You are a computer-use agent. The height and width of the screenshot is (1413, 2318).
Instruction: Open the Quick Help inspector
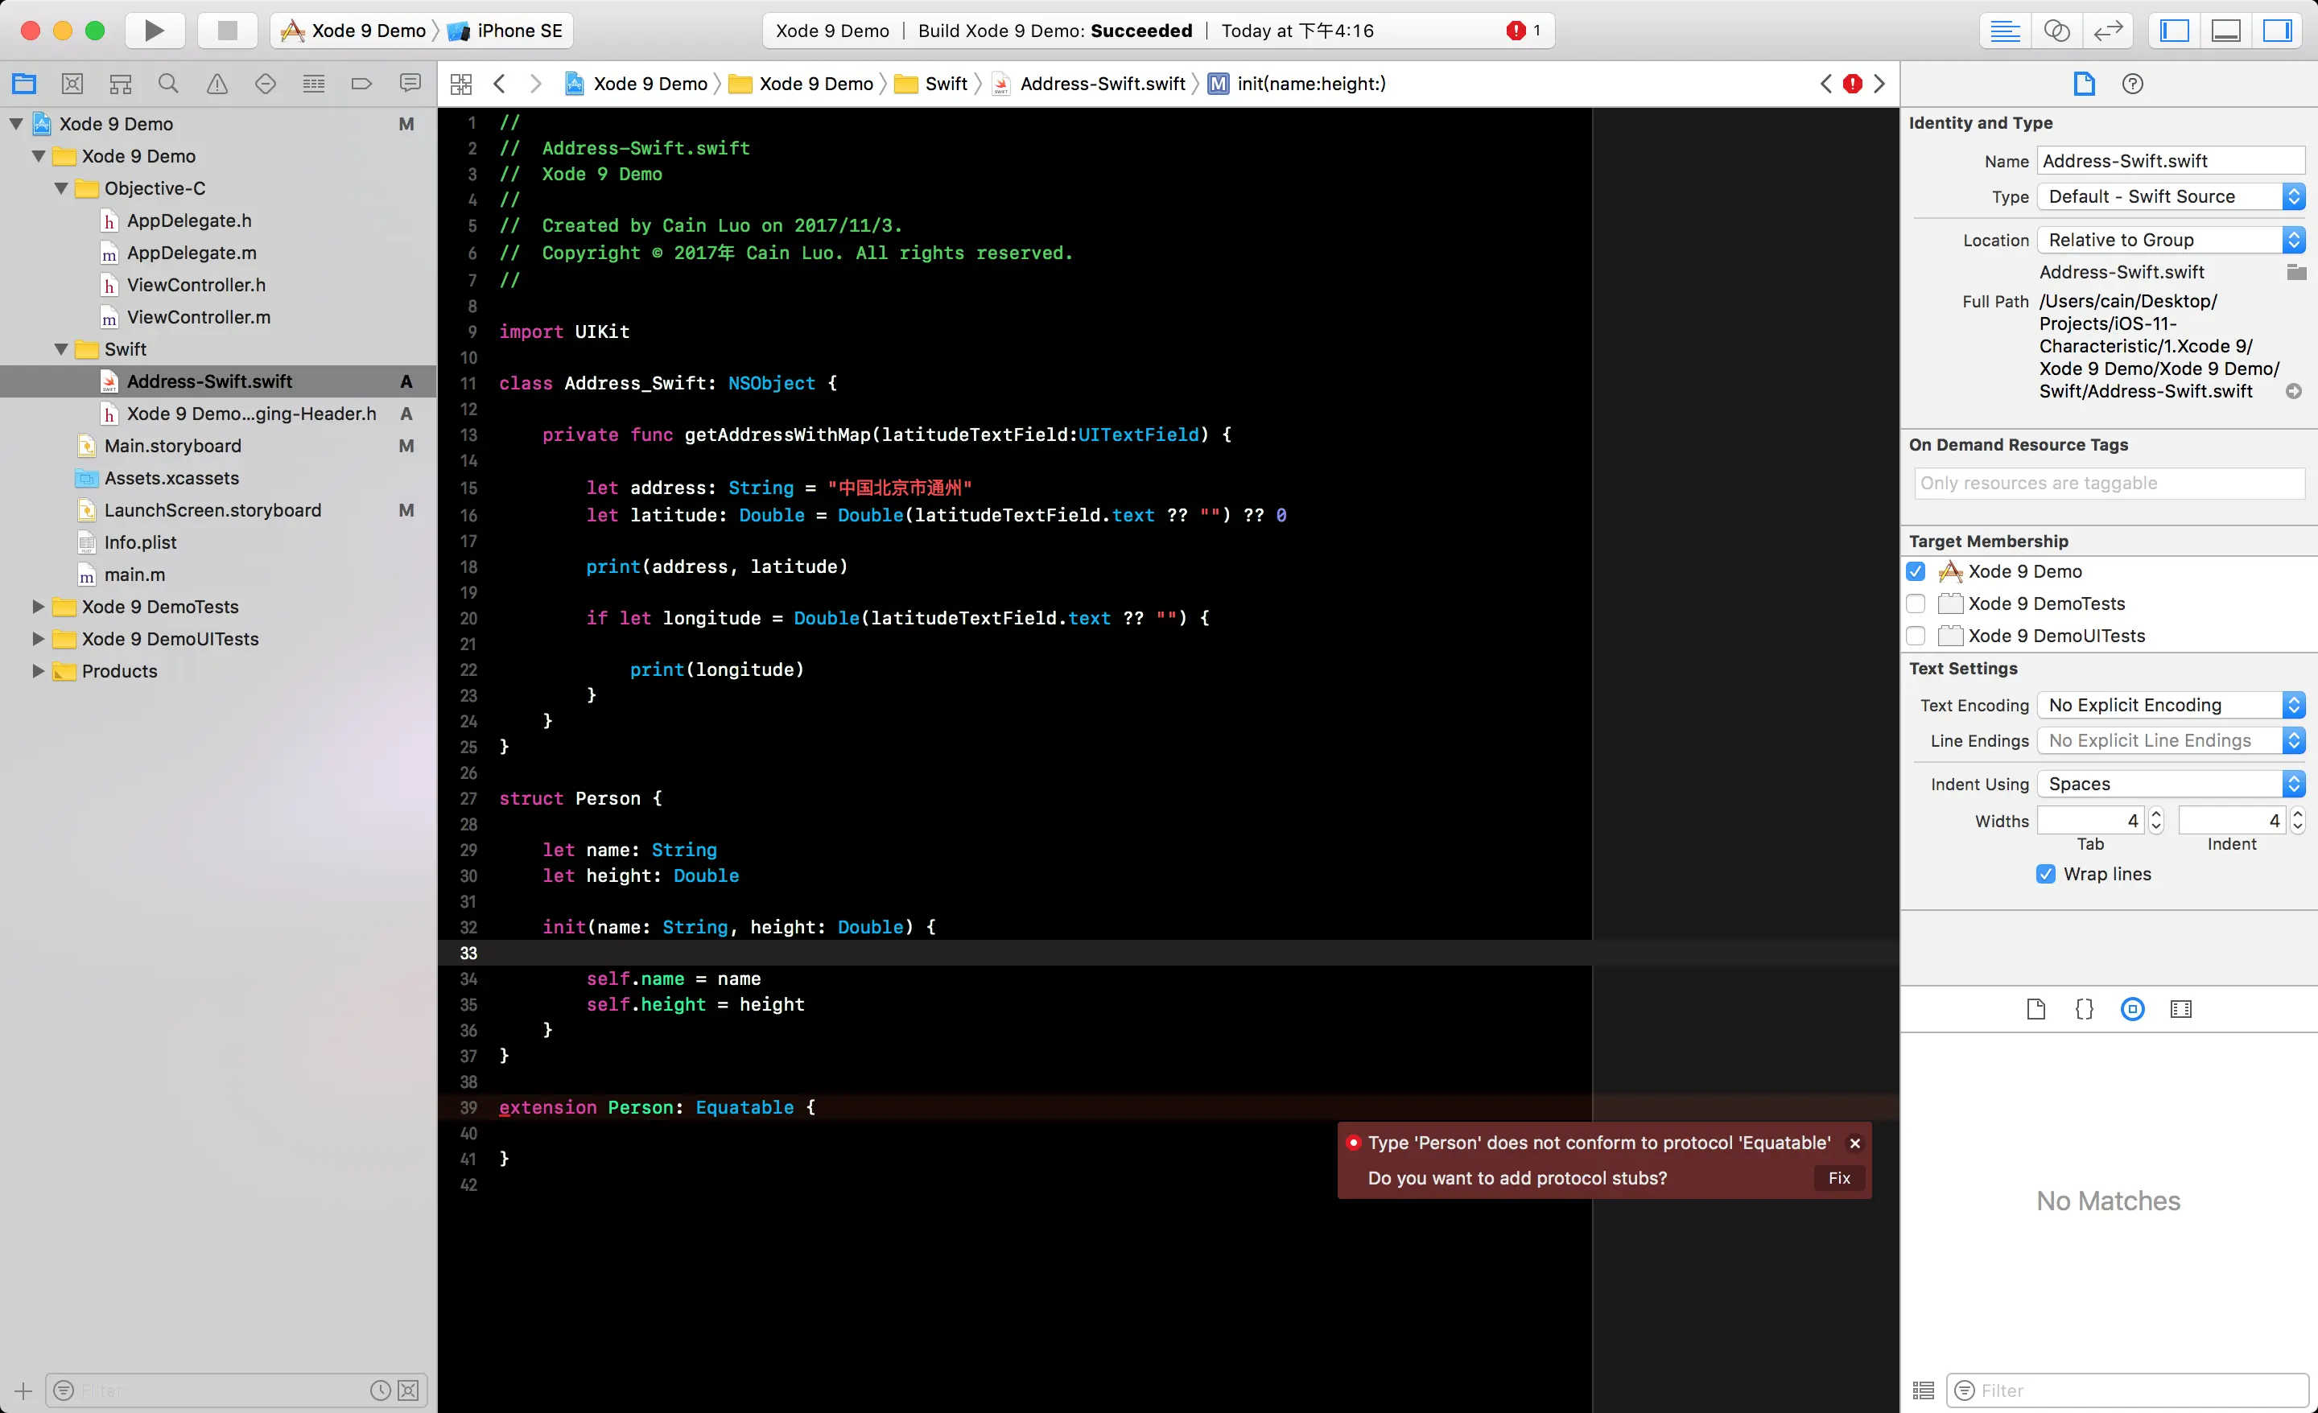[x=2132, y=84]
